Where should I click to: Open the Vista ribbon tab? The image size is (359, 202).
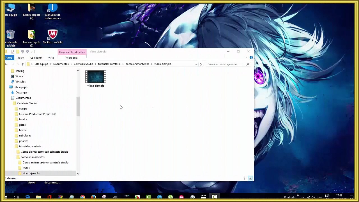[51, 58]
